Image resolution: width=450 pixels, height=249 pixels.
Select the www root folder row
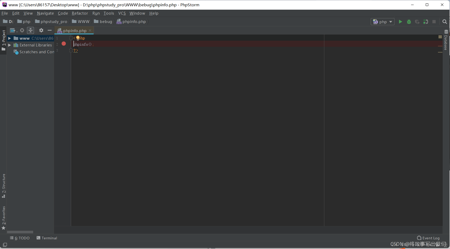pos(31,38)
